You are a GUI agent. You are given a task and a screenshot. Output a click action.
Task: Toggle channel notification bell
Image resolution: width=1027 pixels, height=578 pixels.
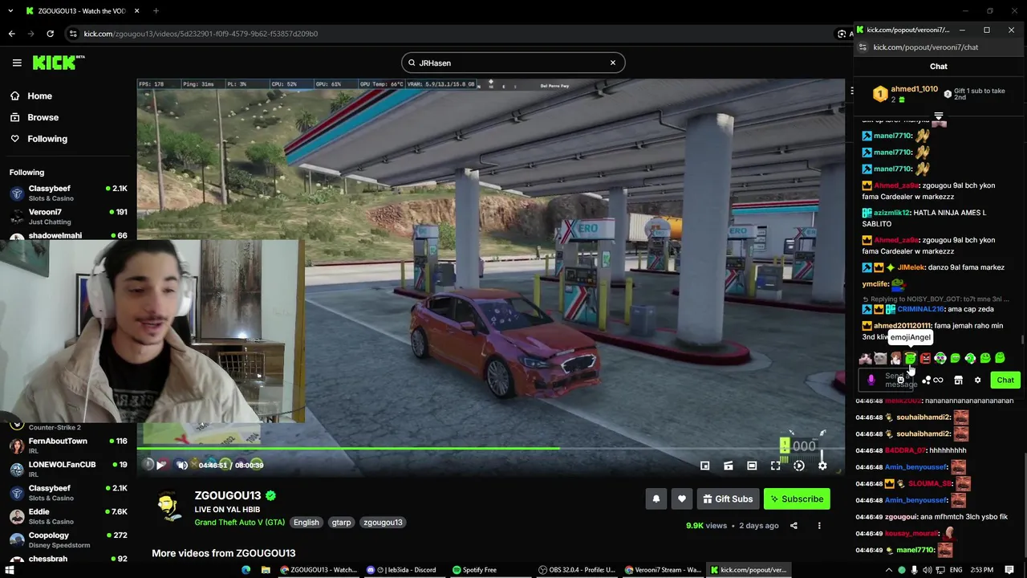(656, 499)
